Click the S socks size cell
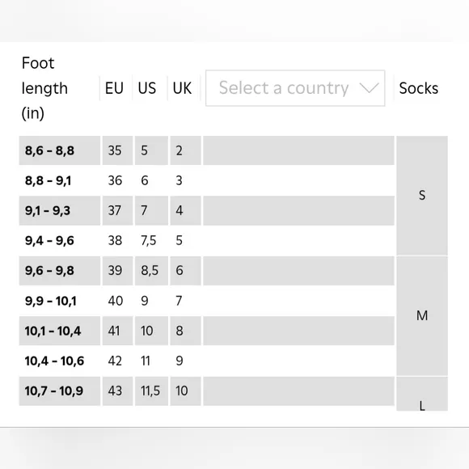The width and height of the screenshot is (469, 469). (x=422, y=196)
